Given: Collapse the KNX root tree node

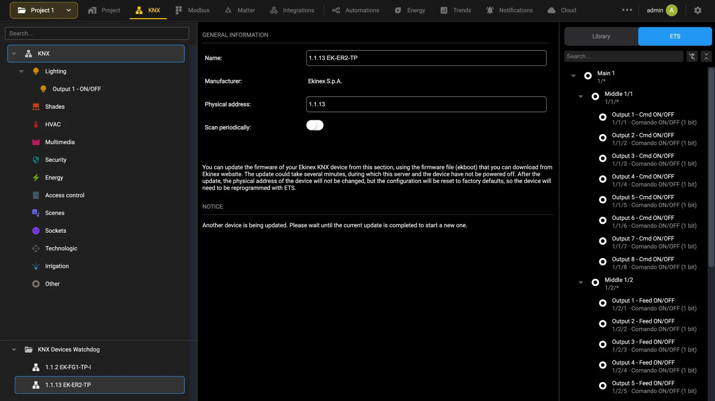Looking at the screenshot, I should point(14,54).
